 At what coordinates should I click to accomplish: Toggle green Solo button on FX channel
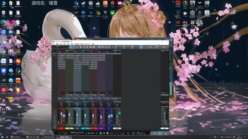[x=119, y=113]
